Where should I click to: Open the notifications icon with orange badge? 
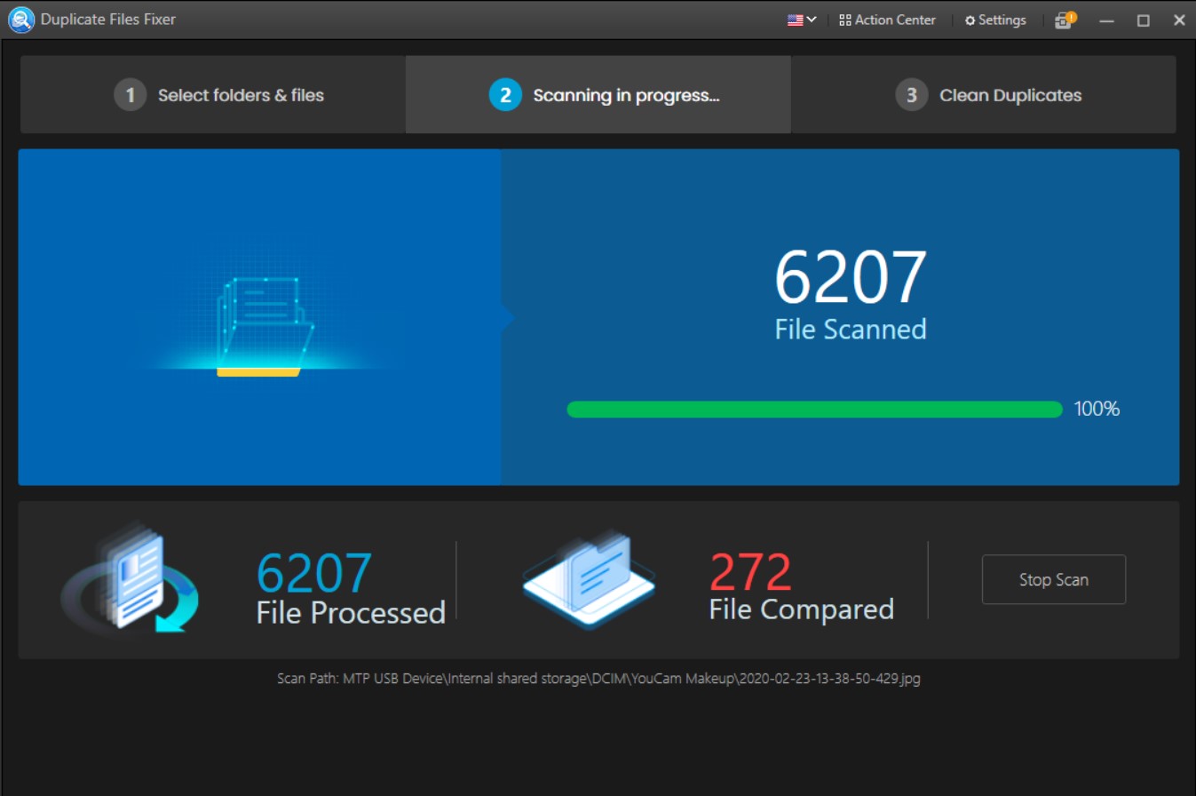[x=1064, y=20]
